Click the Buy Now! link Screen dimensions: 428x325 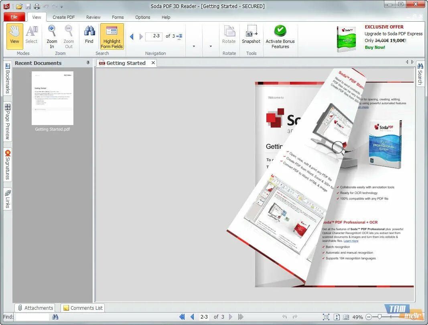[375, 47]
